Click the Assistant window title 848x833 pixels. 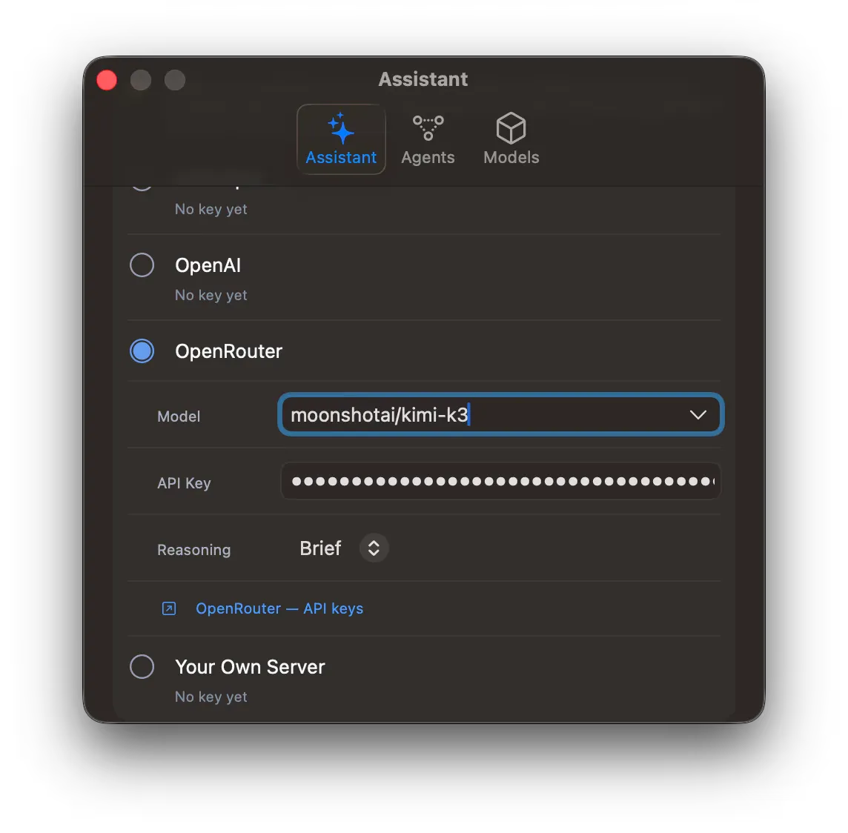(423, 79)
